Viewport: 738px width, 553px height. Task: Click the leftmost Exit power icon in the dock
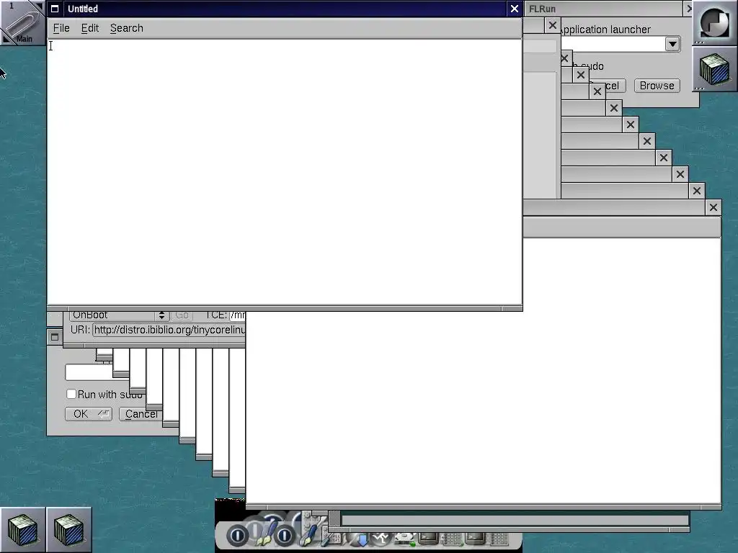pos(237,535)
